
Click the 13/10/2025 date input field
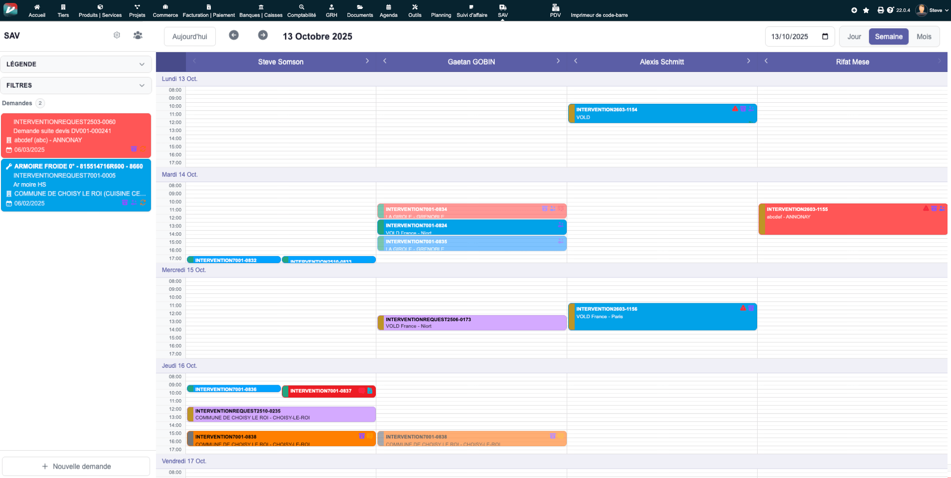[793, 37]
